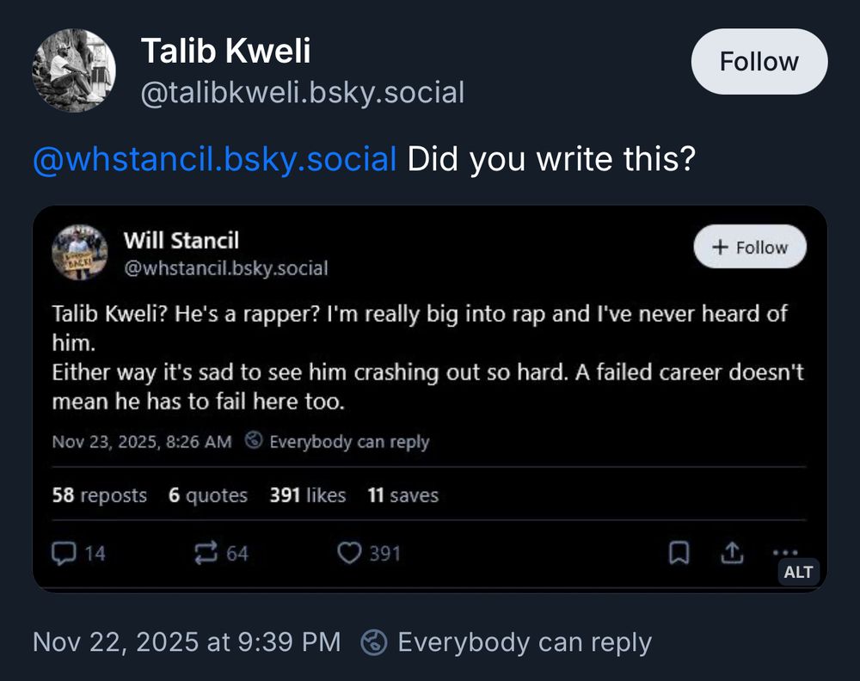860x681 pixels.
Task: Open the reply icon on the embedded post
Action: click(65, 554)
